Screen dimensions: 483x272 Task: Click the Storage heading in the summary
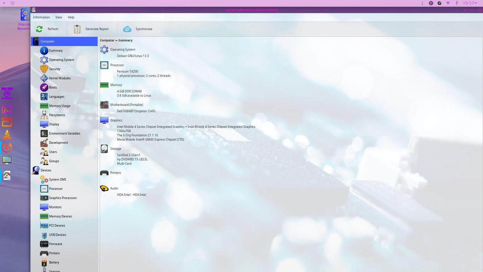tap(116, 149)
